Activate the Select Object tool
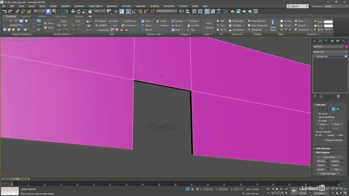 [x=49, y=11]
